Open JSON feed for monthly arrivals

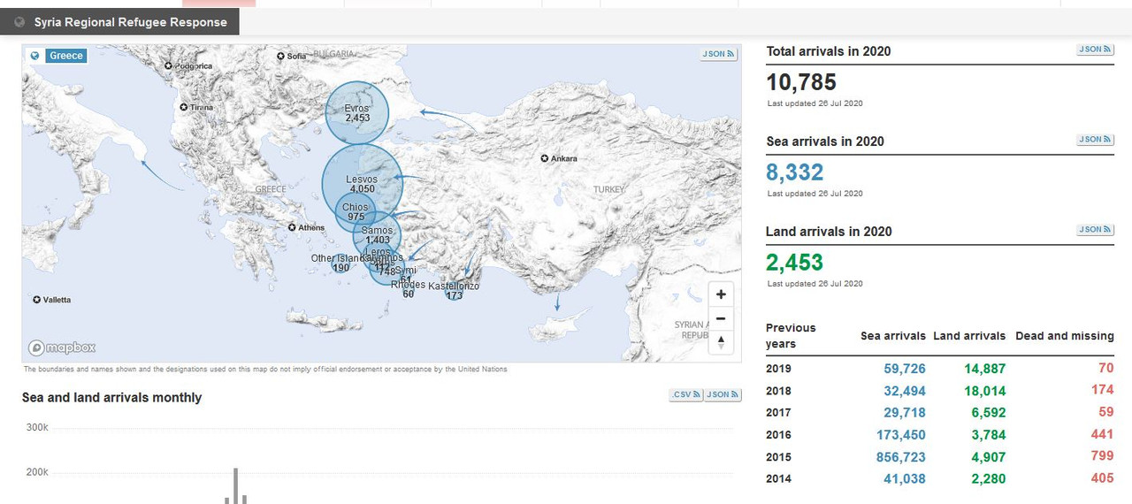click(x=722, y=395)
